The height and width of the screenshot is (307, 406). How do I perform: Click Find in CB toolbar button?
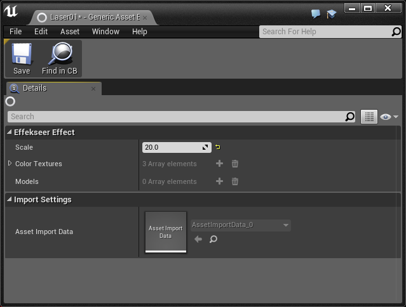point(60,58)
